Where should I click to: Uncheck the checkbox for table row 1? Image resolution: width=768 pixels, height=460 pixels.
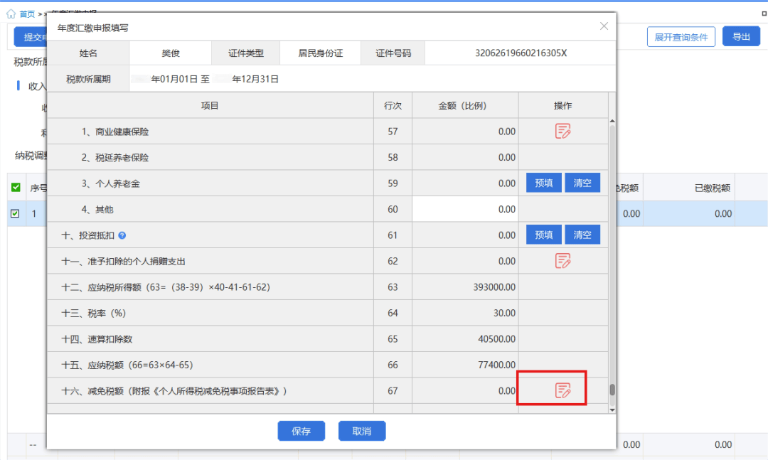click(x=15, y=213)
